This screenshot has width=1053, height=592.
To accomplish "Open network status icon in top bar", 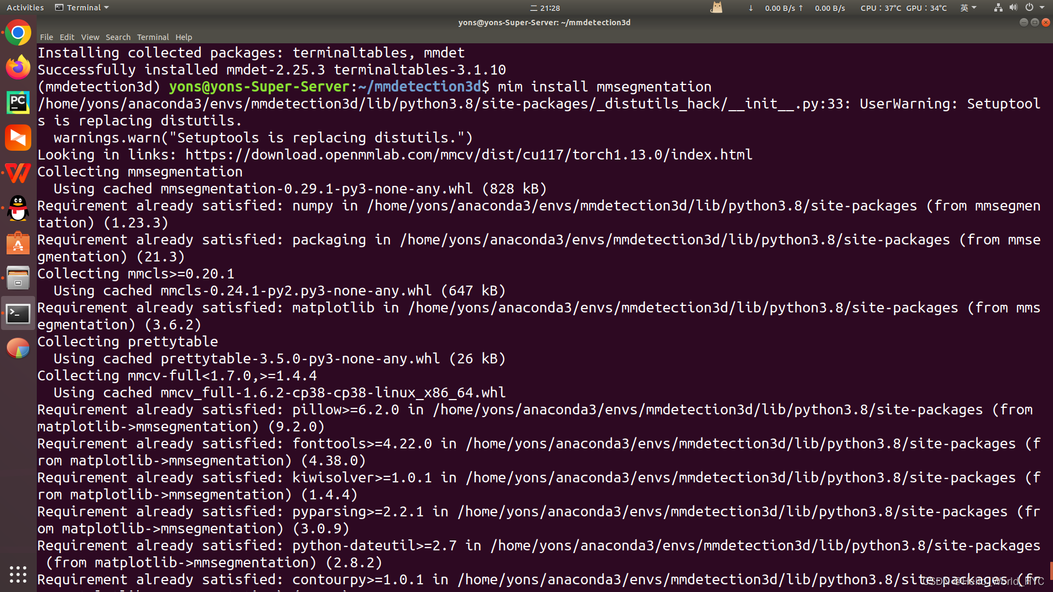I will (x=998, y=8).
